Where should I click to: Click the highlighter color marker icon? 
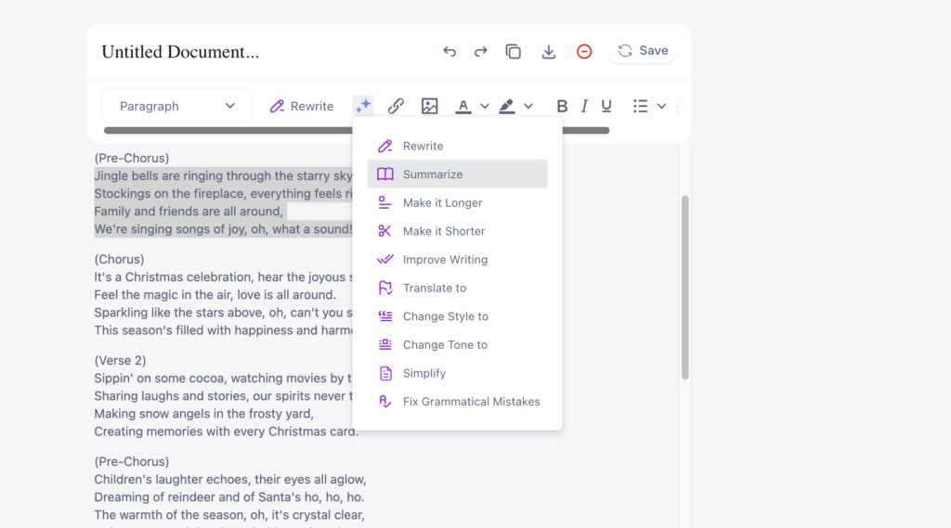[x=506, y=106]
